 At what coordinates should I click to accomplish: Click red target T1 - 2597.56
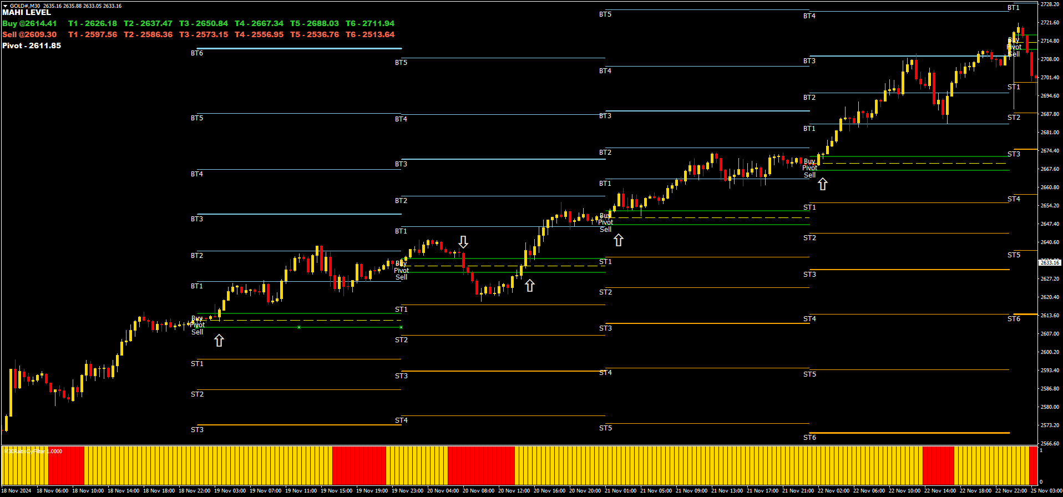pos(92,34)
